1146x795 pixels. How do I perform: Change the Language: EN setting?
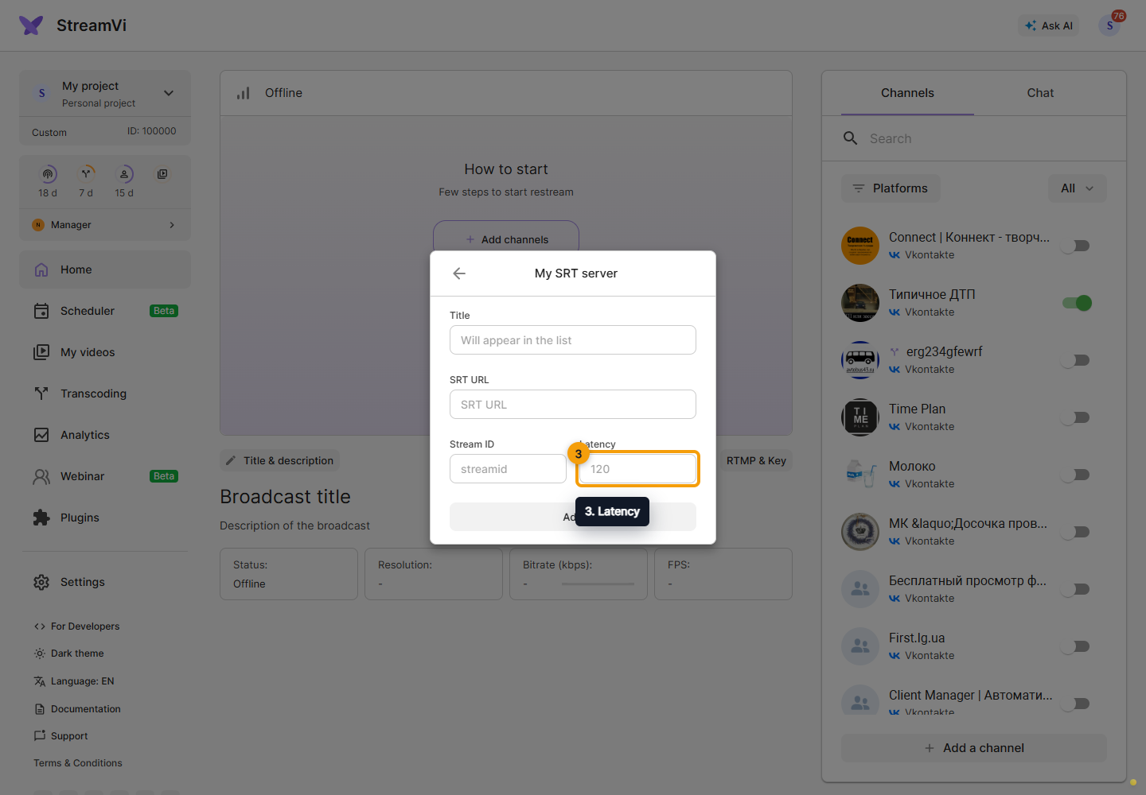[x=74, y=681]
